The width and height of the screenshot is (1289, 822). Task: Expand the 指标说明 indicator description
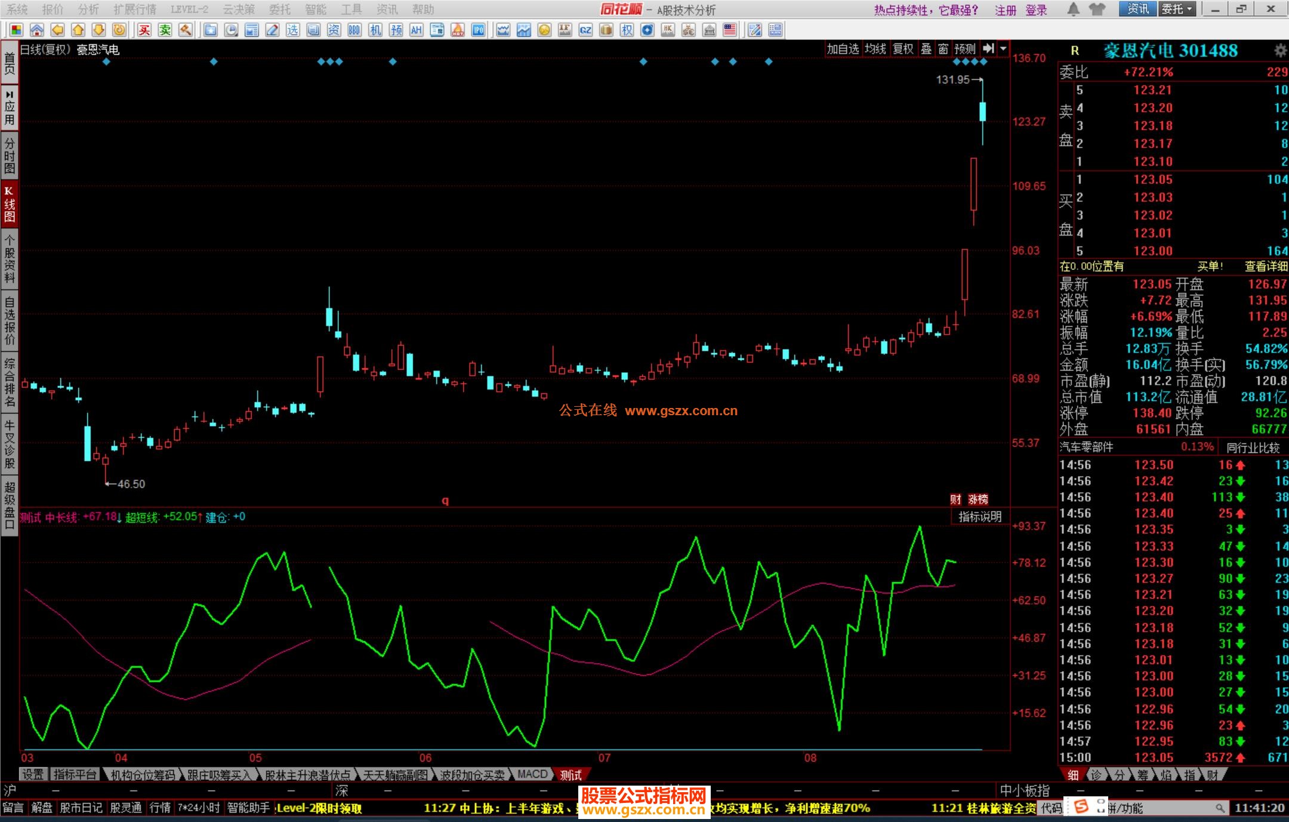click(x=979, y=517)
